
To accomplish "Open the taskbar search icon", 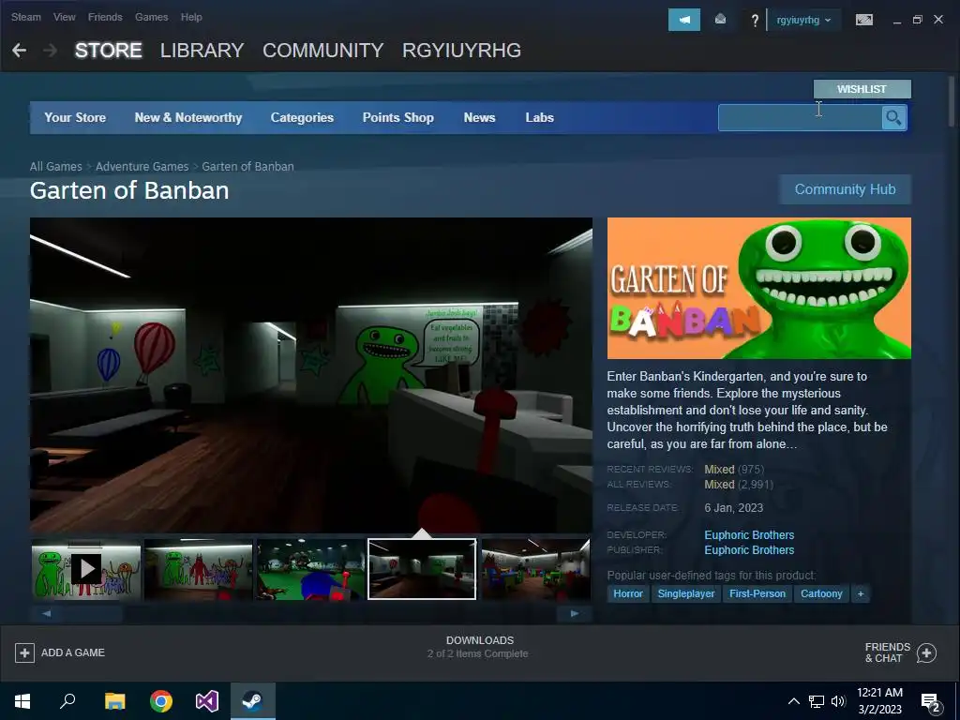I will (x=67, y=701).
